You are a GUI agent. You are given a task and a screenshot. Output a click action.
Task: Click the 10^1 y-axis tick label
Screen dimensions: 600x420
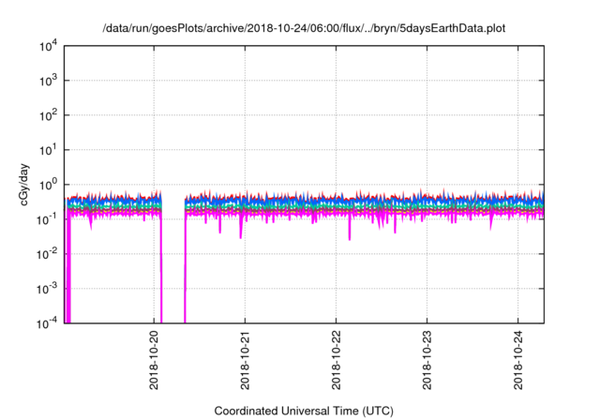pyautogui.click(x=49, y=150)
